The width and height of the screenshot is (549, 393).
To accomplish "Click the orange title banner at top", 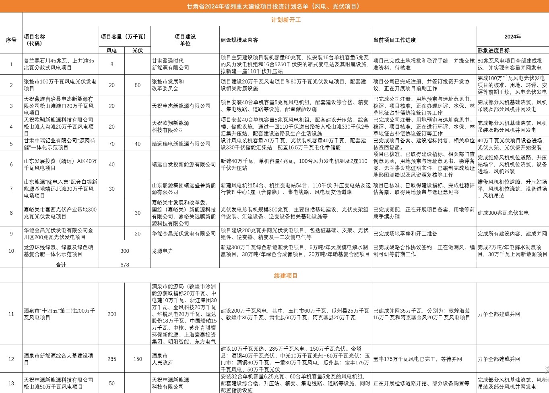I will pyautogui.click(x=274, y=6).
